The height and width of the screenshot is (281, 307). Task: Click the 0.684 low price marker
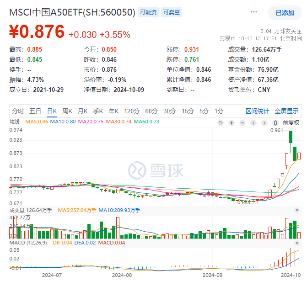point(244,203)
